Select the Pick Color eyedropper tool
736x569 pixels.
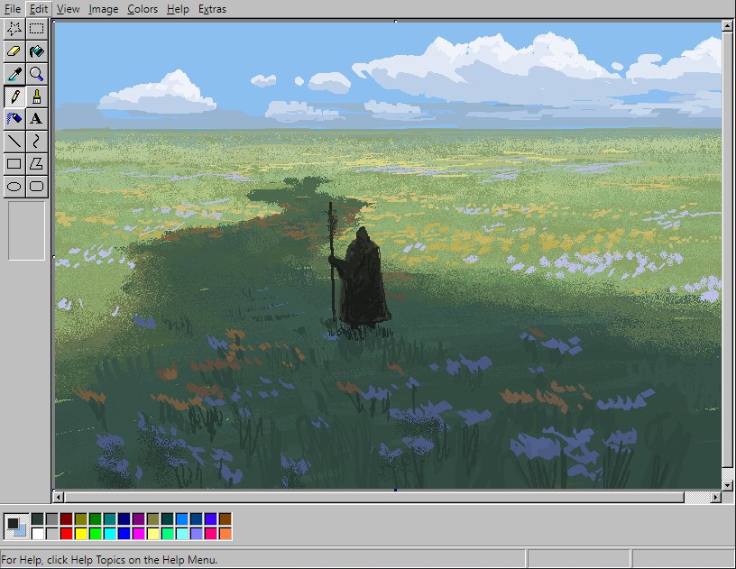(14, 74)
